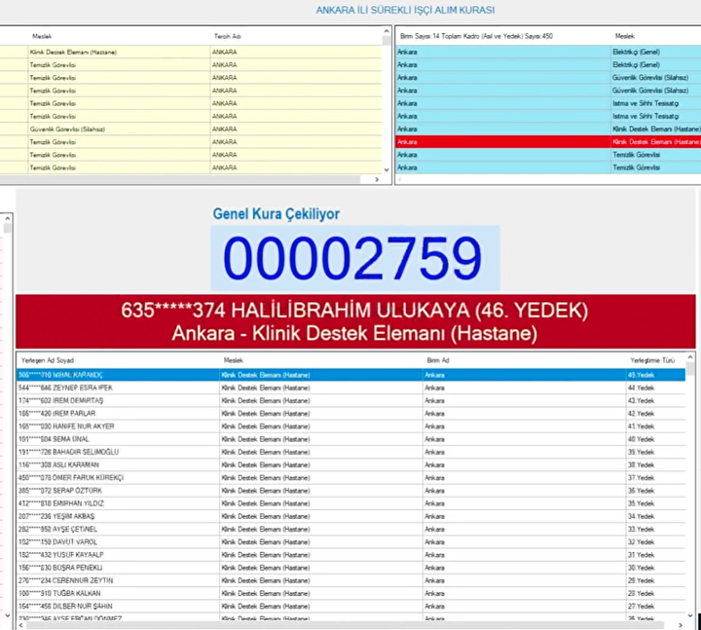Select the HANİFE NUR AKYER row

350,426
